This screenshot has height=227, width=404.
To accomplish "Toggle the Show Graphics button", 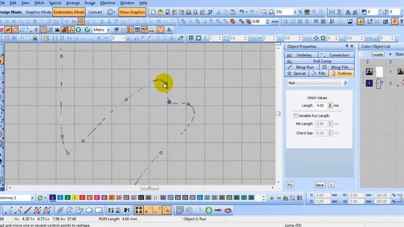I will (132, 12).
